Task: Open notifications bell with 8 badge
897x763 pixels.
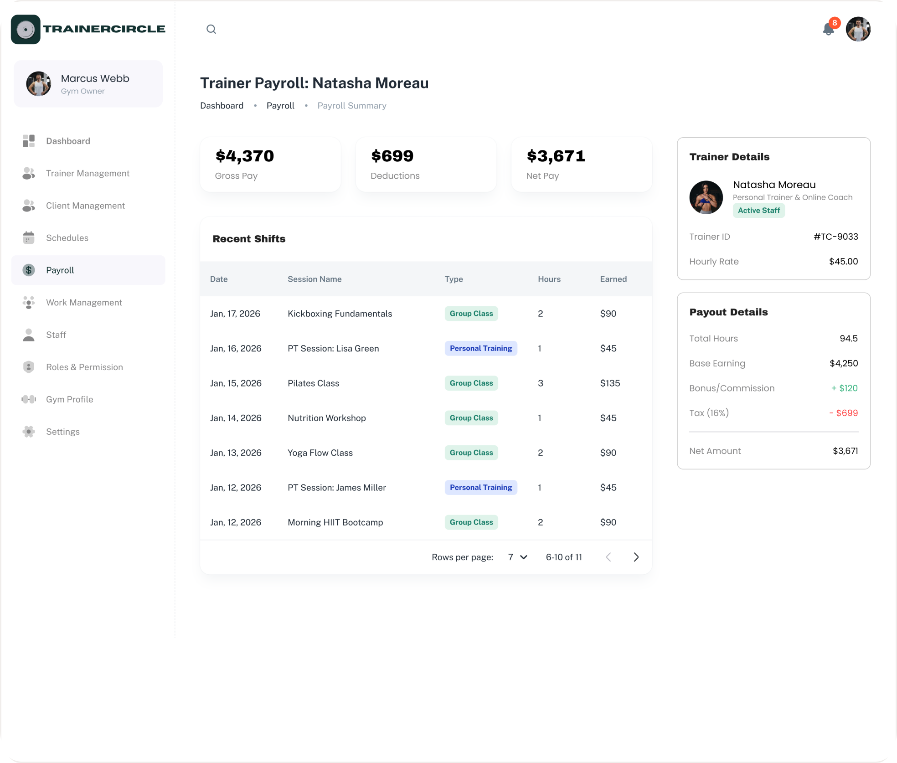Action: (830, 28)
